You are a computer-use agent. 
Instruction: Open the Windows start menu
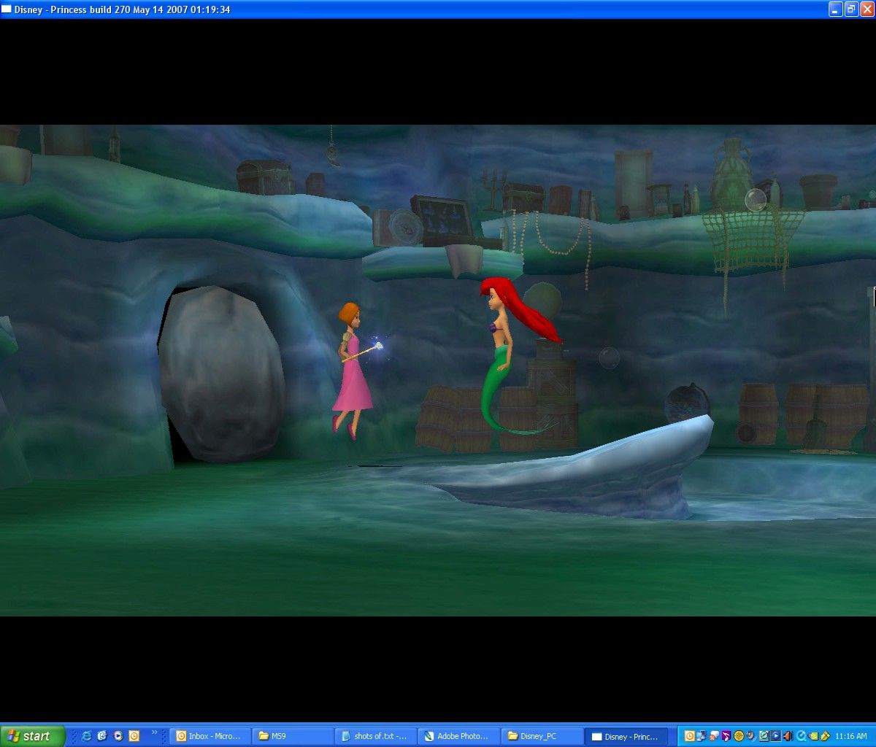tap(33, 736)
